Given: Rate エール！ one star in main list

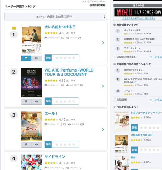Looking at the screenshot, I should pos(57,144).
